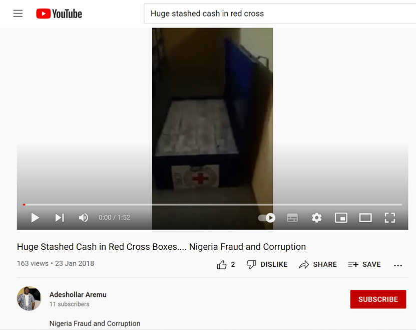Viewport: 416px width, 330px height.
Task: Switch to theater mode
Action: point(365,218)
